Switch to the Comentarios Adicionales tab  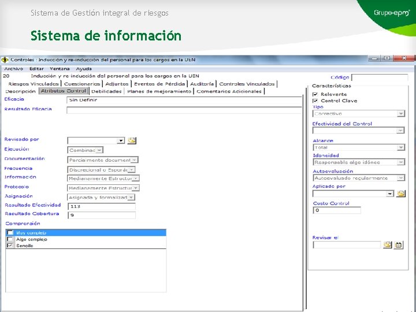[x=229, y=91]
